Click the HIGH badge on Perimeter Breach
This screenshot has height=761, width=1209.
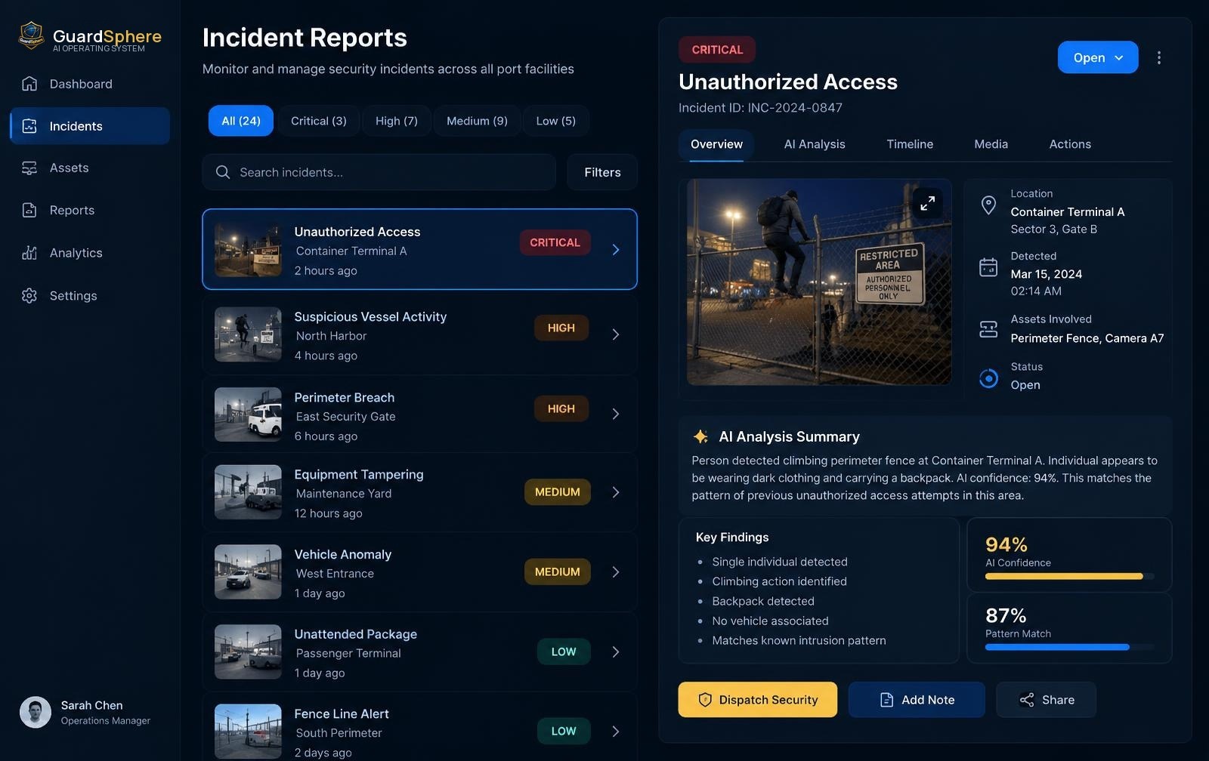[x=561, y=408]
